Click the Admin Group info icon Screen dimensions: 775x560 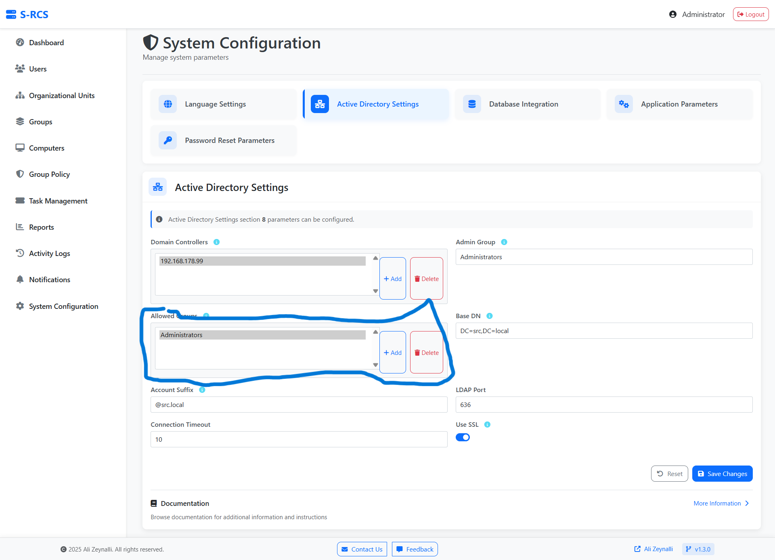(504, 242)
